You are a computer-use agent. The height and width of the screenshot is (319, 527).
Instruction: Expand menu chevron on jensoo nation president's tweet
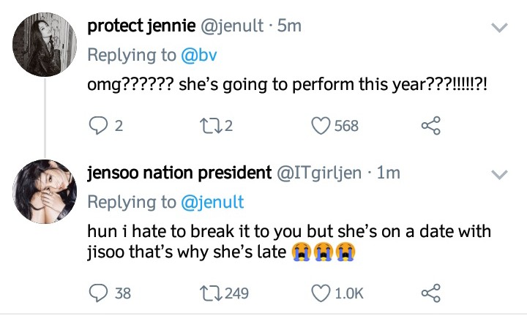pyautogui.click(x=498, y=174)
